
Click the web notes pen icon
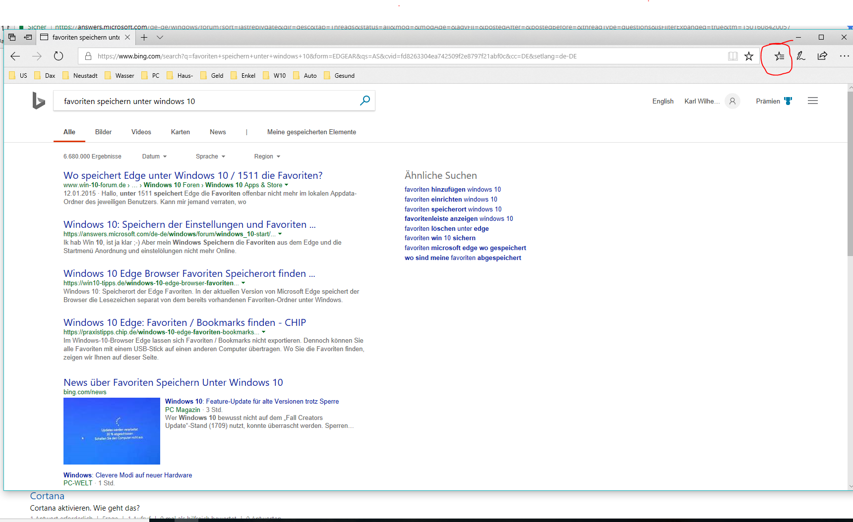coord(801,56)
